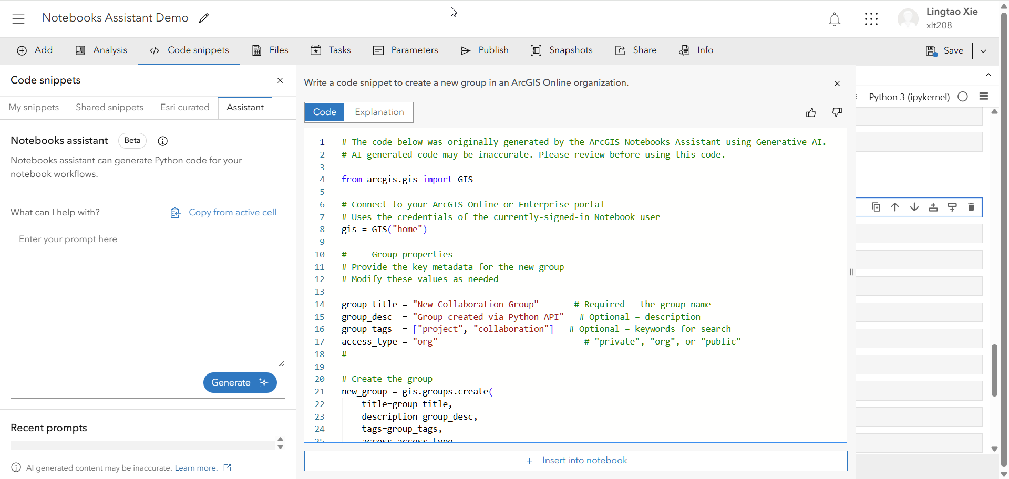1009x479 pixels.
Task: Open the Learn more link
Action: (196, 467)
